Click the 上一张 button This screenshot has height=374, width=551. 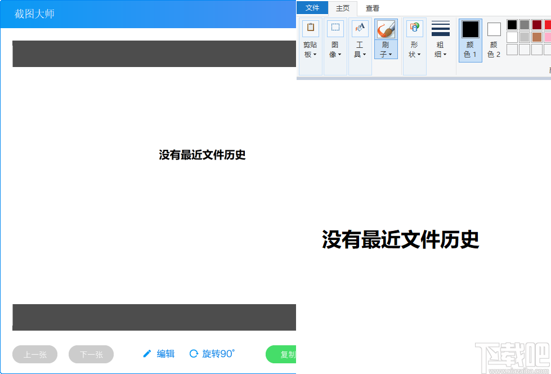click(34, 354)
